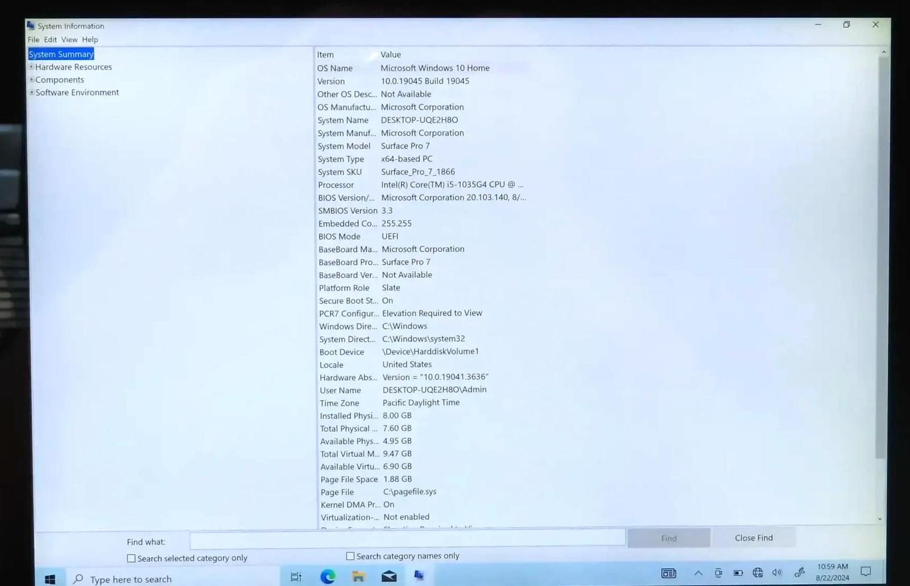This screenshot has width=910, height=586.
Task: Select the Page File Space row
Action: (366, 479)
